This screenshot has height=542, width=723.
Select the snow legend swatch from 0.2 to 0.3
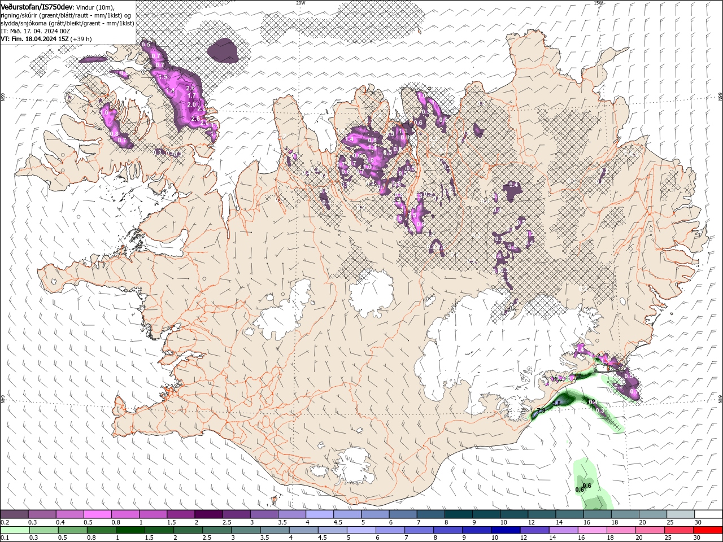[x=14, y=514]
